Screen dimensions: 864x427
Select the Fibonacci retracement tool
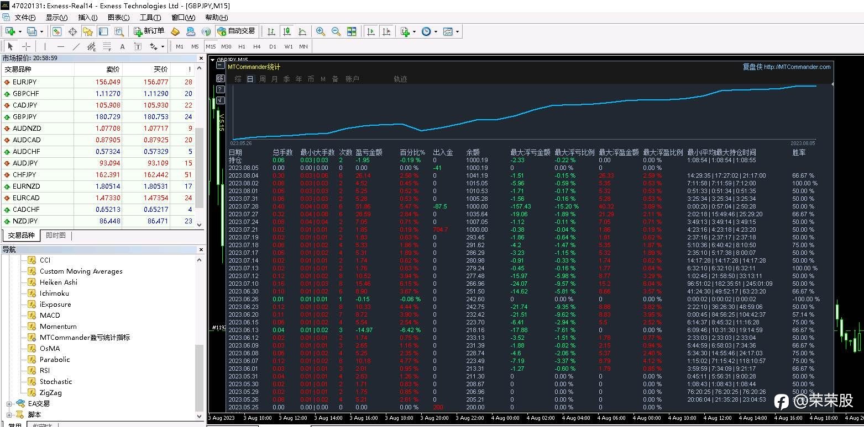click(107, 46)
